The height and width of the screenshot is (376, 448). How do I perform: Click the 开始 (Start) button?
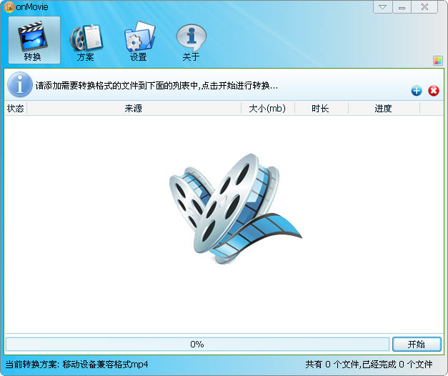tap(417, 344)
